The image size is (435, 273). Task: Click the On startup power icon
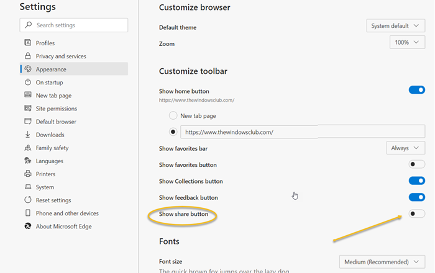click(28, 82)
